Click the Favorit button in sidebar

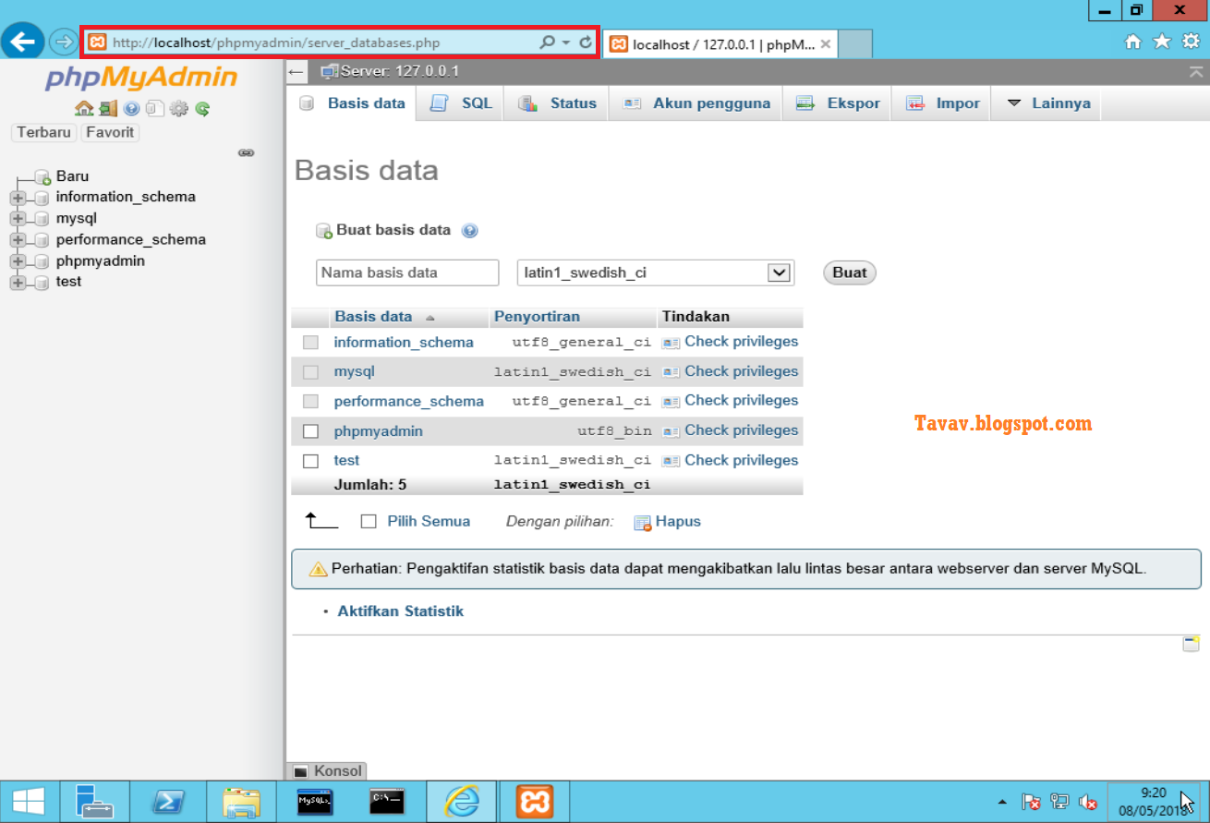click(110, 132)
